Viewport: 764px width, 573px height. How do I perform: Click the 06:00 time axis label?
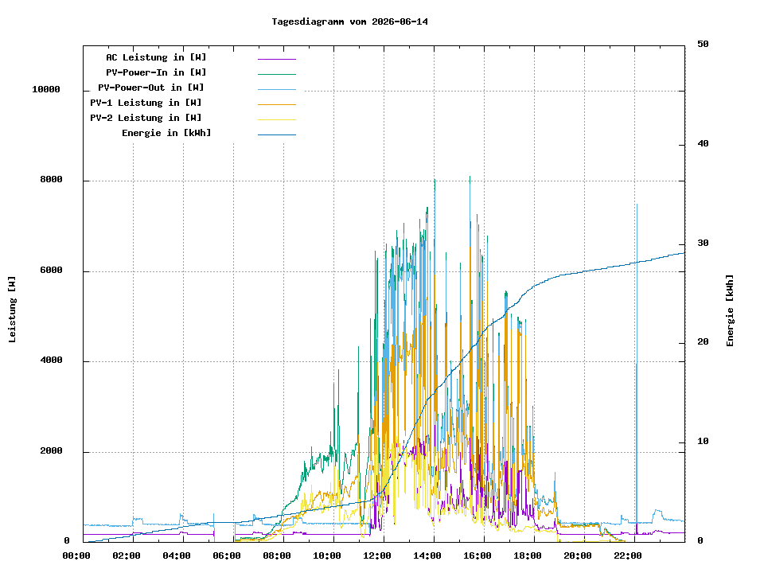pos(227,556)
